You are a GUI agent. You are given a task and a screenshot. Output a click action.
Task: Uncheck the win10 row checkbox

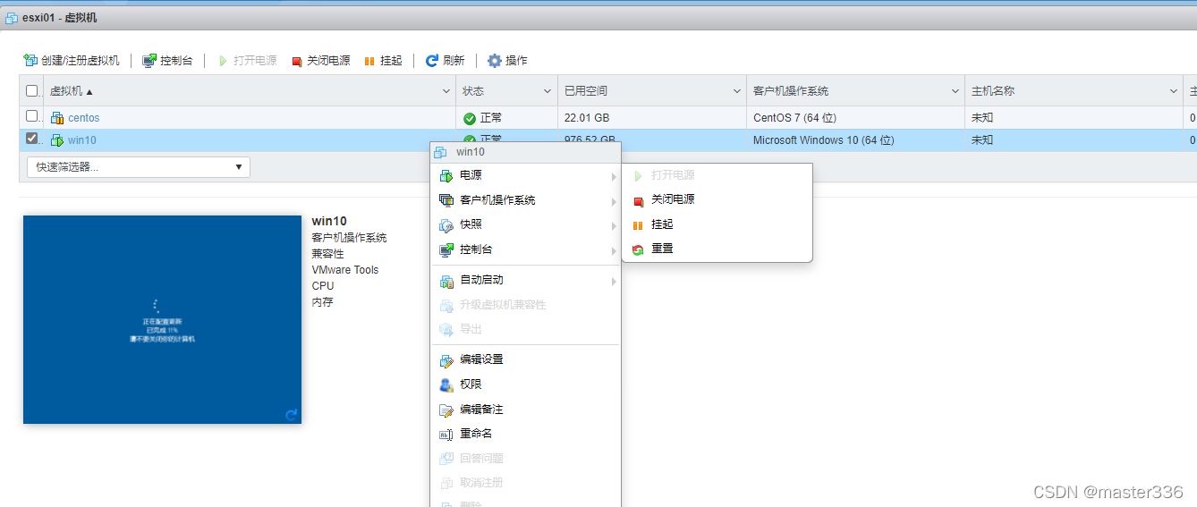point(32,139)
